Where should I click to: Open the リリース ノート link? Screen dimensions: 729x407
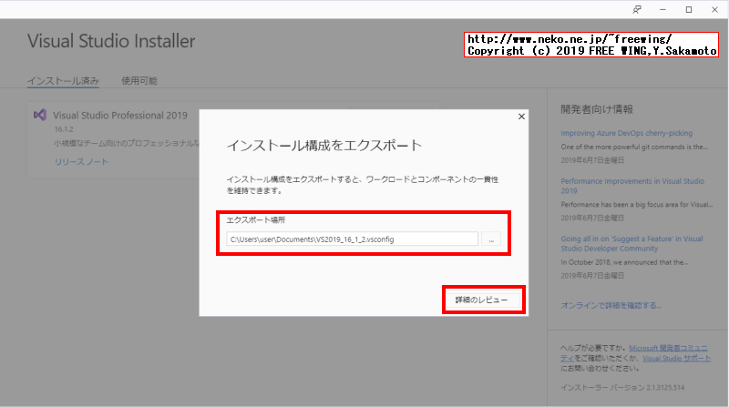pos(81,162)
